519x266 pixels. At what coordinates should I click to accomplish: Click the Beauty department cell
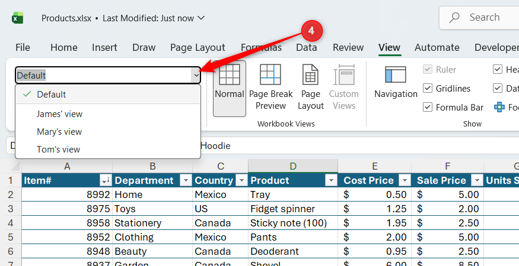[152, 251]
